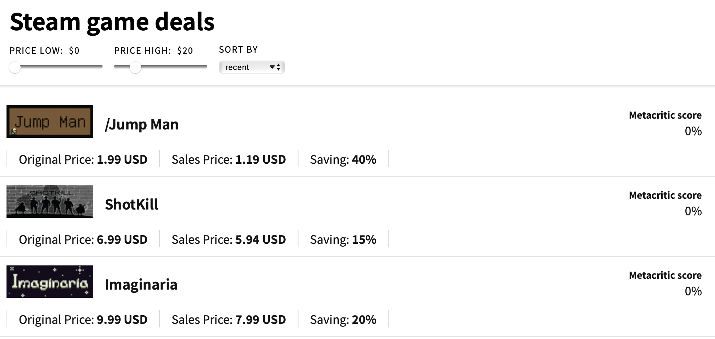Click the Price Low slider handle
The image size is (715, 339).
point(15,67)
